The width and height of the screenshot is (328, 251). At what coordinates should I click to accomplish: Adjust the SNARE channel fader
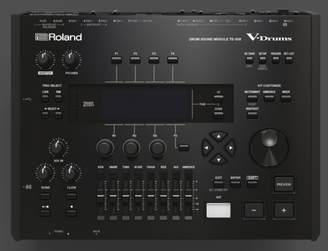[113, 195]
